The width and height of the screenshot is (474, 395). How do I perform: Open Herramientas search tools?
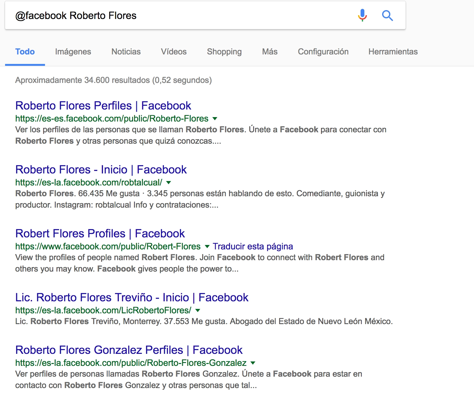[393, 52]
